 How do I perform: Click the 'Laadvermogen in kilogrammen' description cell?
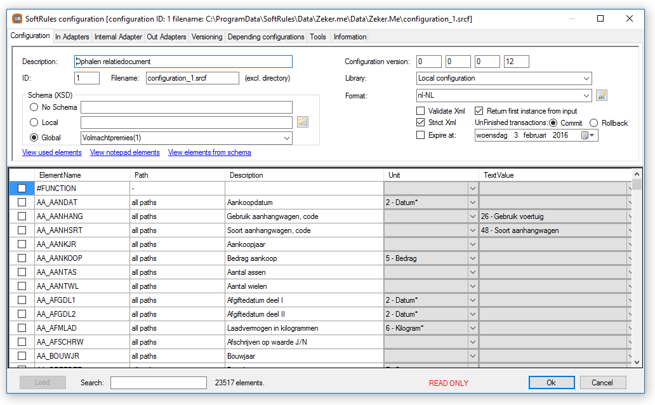click(304, 328)
